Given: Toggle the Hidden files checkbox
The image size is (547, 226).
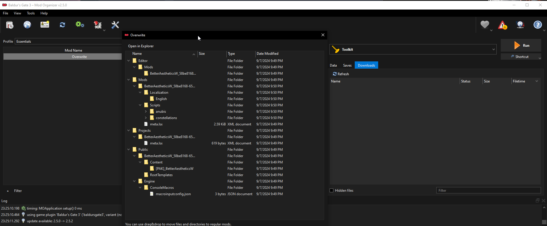Looking at the screenshot, I should click(332, 191).
